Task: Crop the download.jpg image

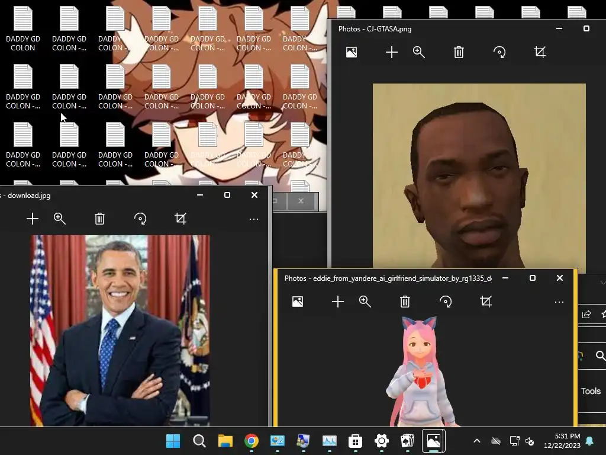Action: [x=180, y=219]
